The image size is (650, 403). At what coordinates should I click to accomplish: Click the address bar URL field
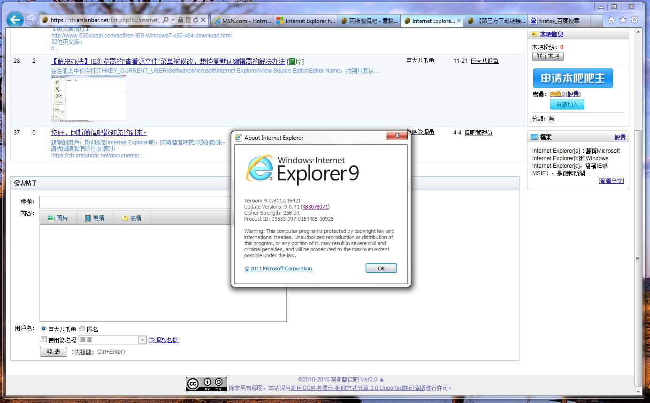(105, 20)
